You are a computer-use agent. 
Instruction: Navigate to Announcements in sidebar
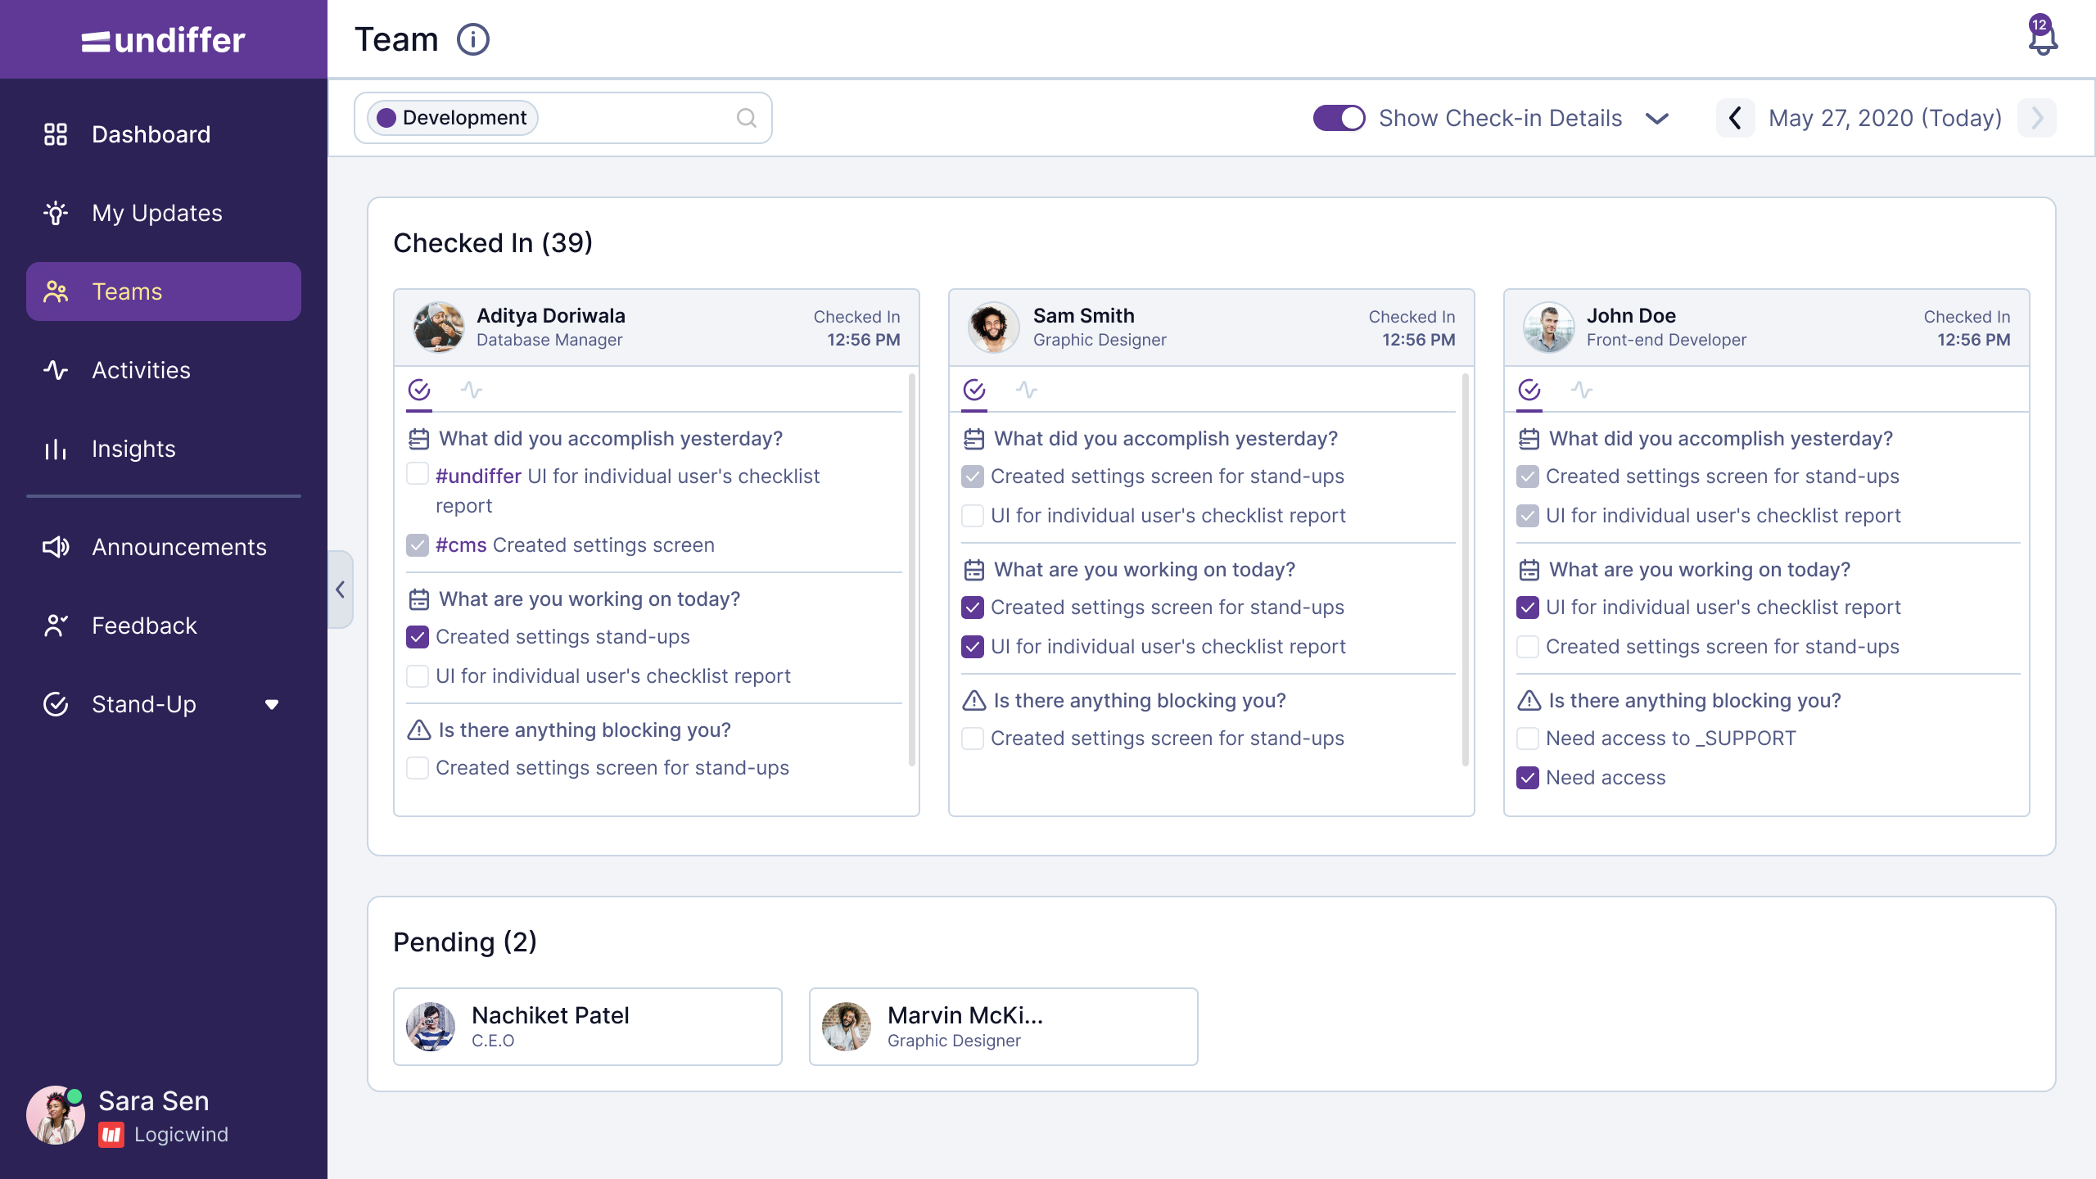tap(178, 547)
